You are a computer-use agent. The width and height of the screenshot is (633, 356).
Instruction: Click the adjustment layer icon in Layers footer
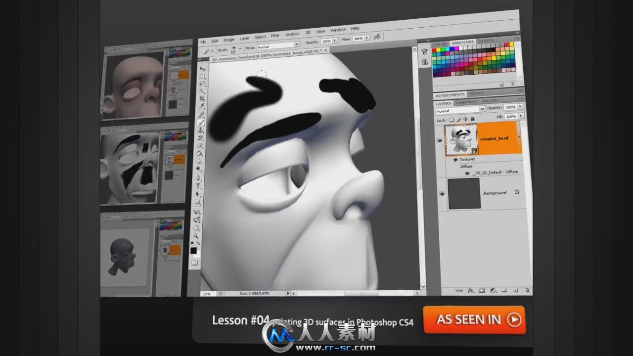(493, 290)
